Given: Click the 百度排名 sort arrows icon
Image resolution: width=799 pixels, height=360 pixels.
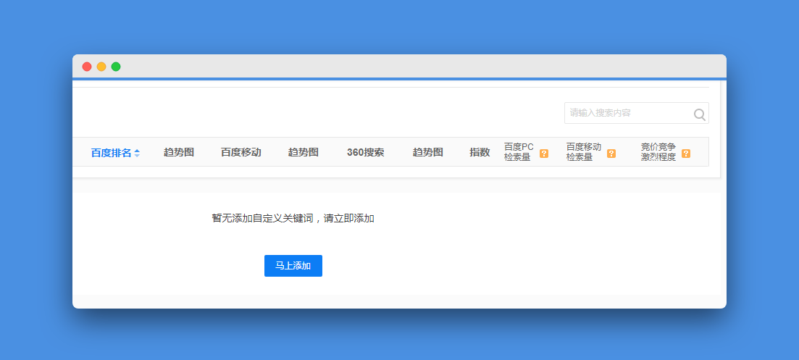Looking at the screenshot, I should click(137, 153).
